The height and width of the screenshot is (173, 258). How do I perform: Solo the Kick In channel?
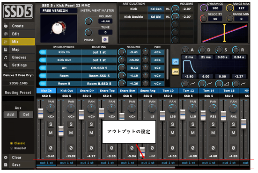(51, 124)
